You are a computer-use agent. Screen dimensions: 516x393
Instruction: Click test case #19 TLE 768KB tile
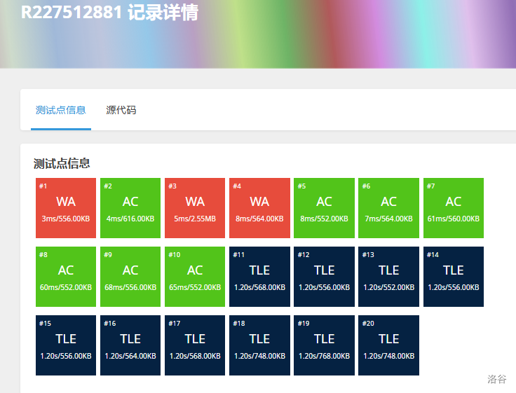point(324,345)
